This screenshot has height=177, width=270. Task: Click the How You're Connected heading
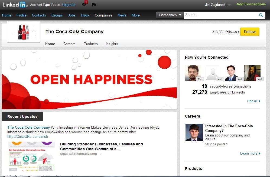[x=207, y=57]
